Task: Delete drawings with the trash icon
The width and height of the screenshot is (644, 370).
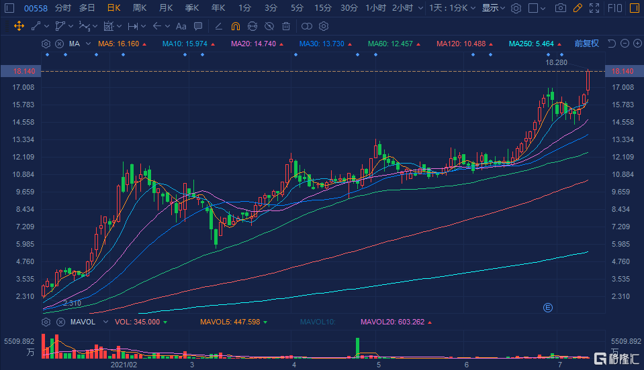Action: (286, 26)
